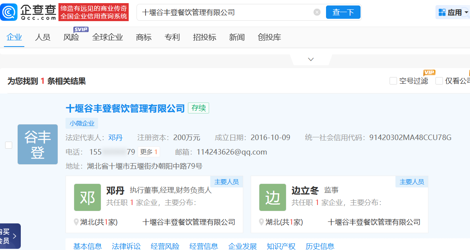The image size is (470, 250).
Task: Click company link in 边立冬's card
Action: (374, 222)
